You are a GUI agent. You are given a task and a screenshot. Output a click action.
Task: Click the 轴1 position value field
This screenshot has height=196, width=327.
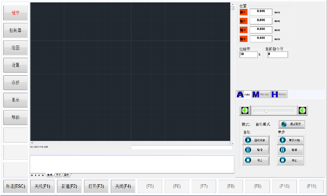tap(261, 12)
